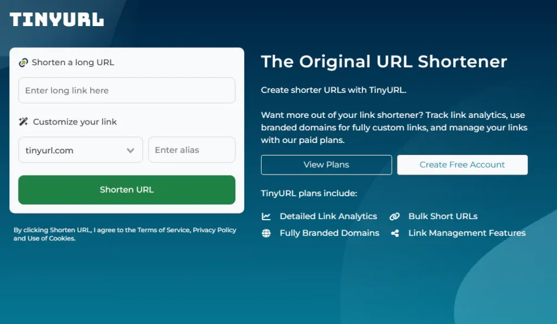
Task: Open the Terms of Service link
Action: pyautogui.click(x=163, y=230)
